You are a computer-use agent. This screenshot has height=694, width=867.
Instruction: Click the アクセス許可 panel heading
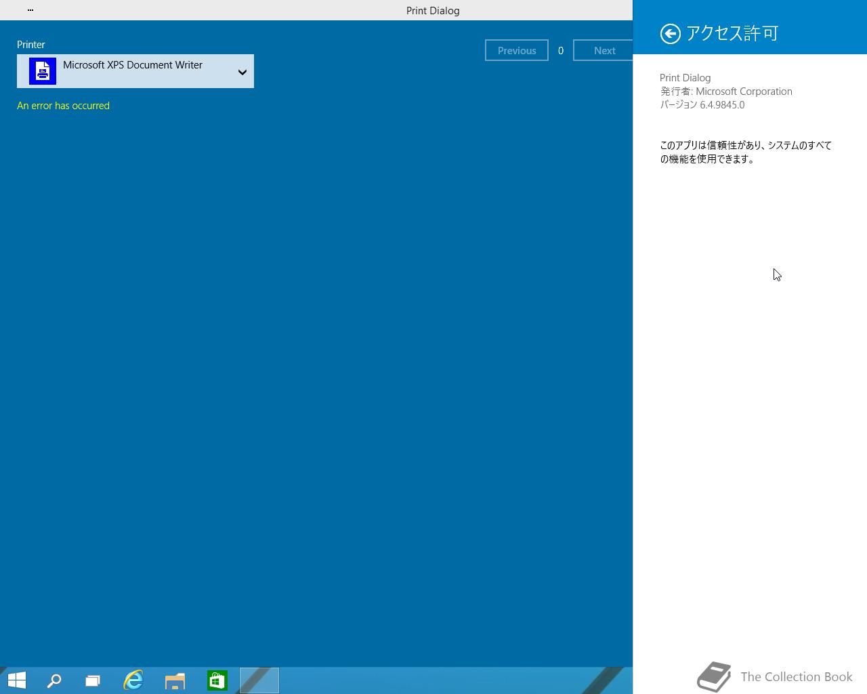(x=732, y=33)
